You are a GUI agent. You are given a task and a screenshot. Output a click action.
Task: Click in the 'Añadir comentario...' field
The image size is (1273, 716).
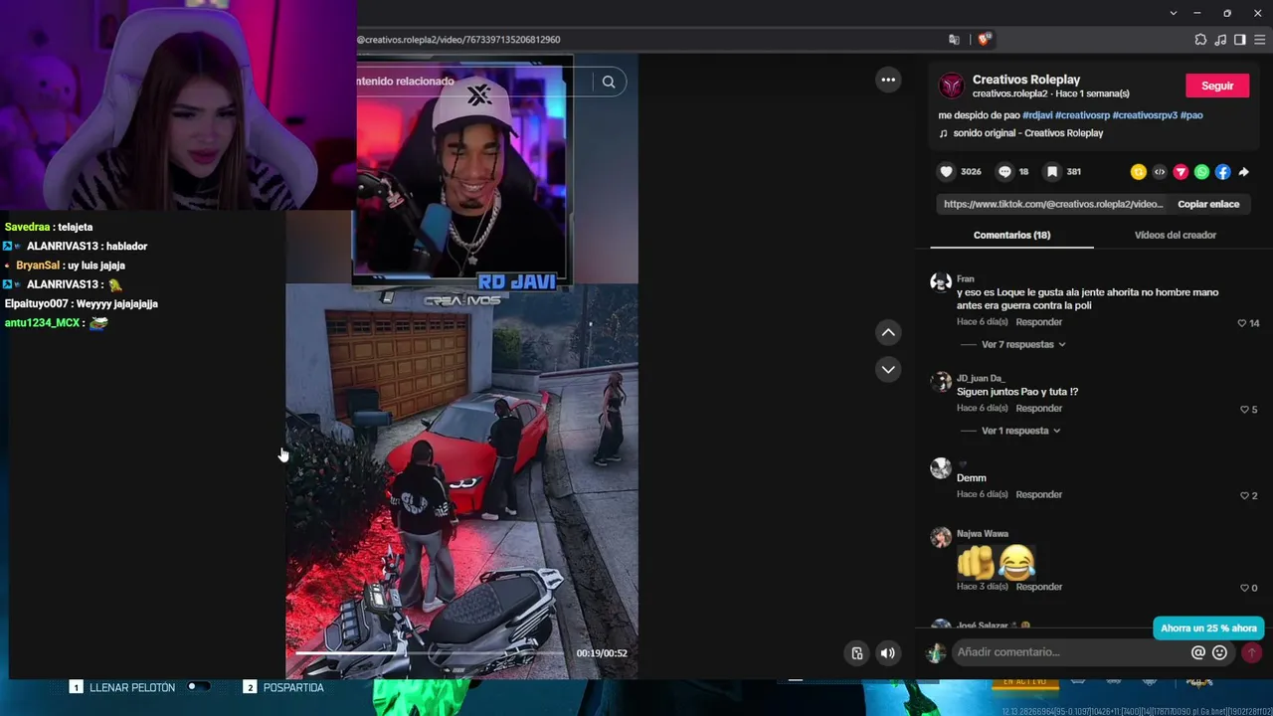click(1069, 652)
